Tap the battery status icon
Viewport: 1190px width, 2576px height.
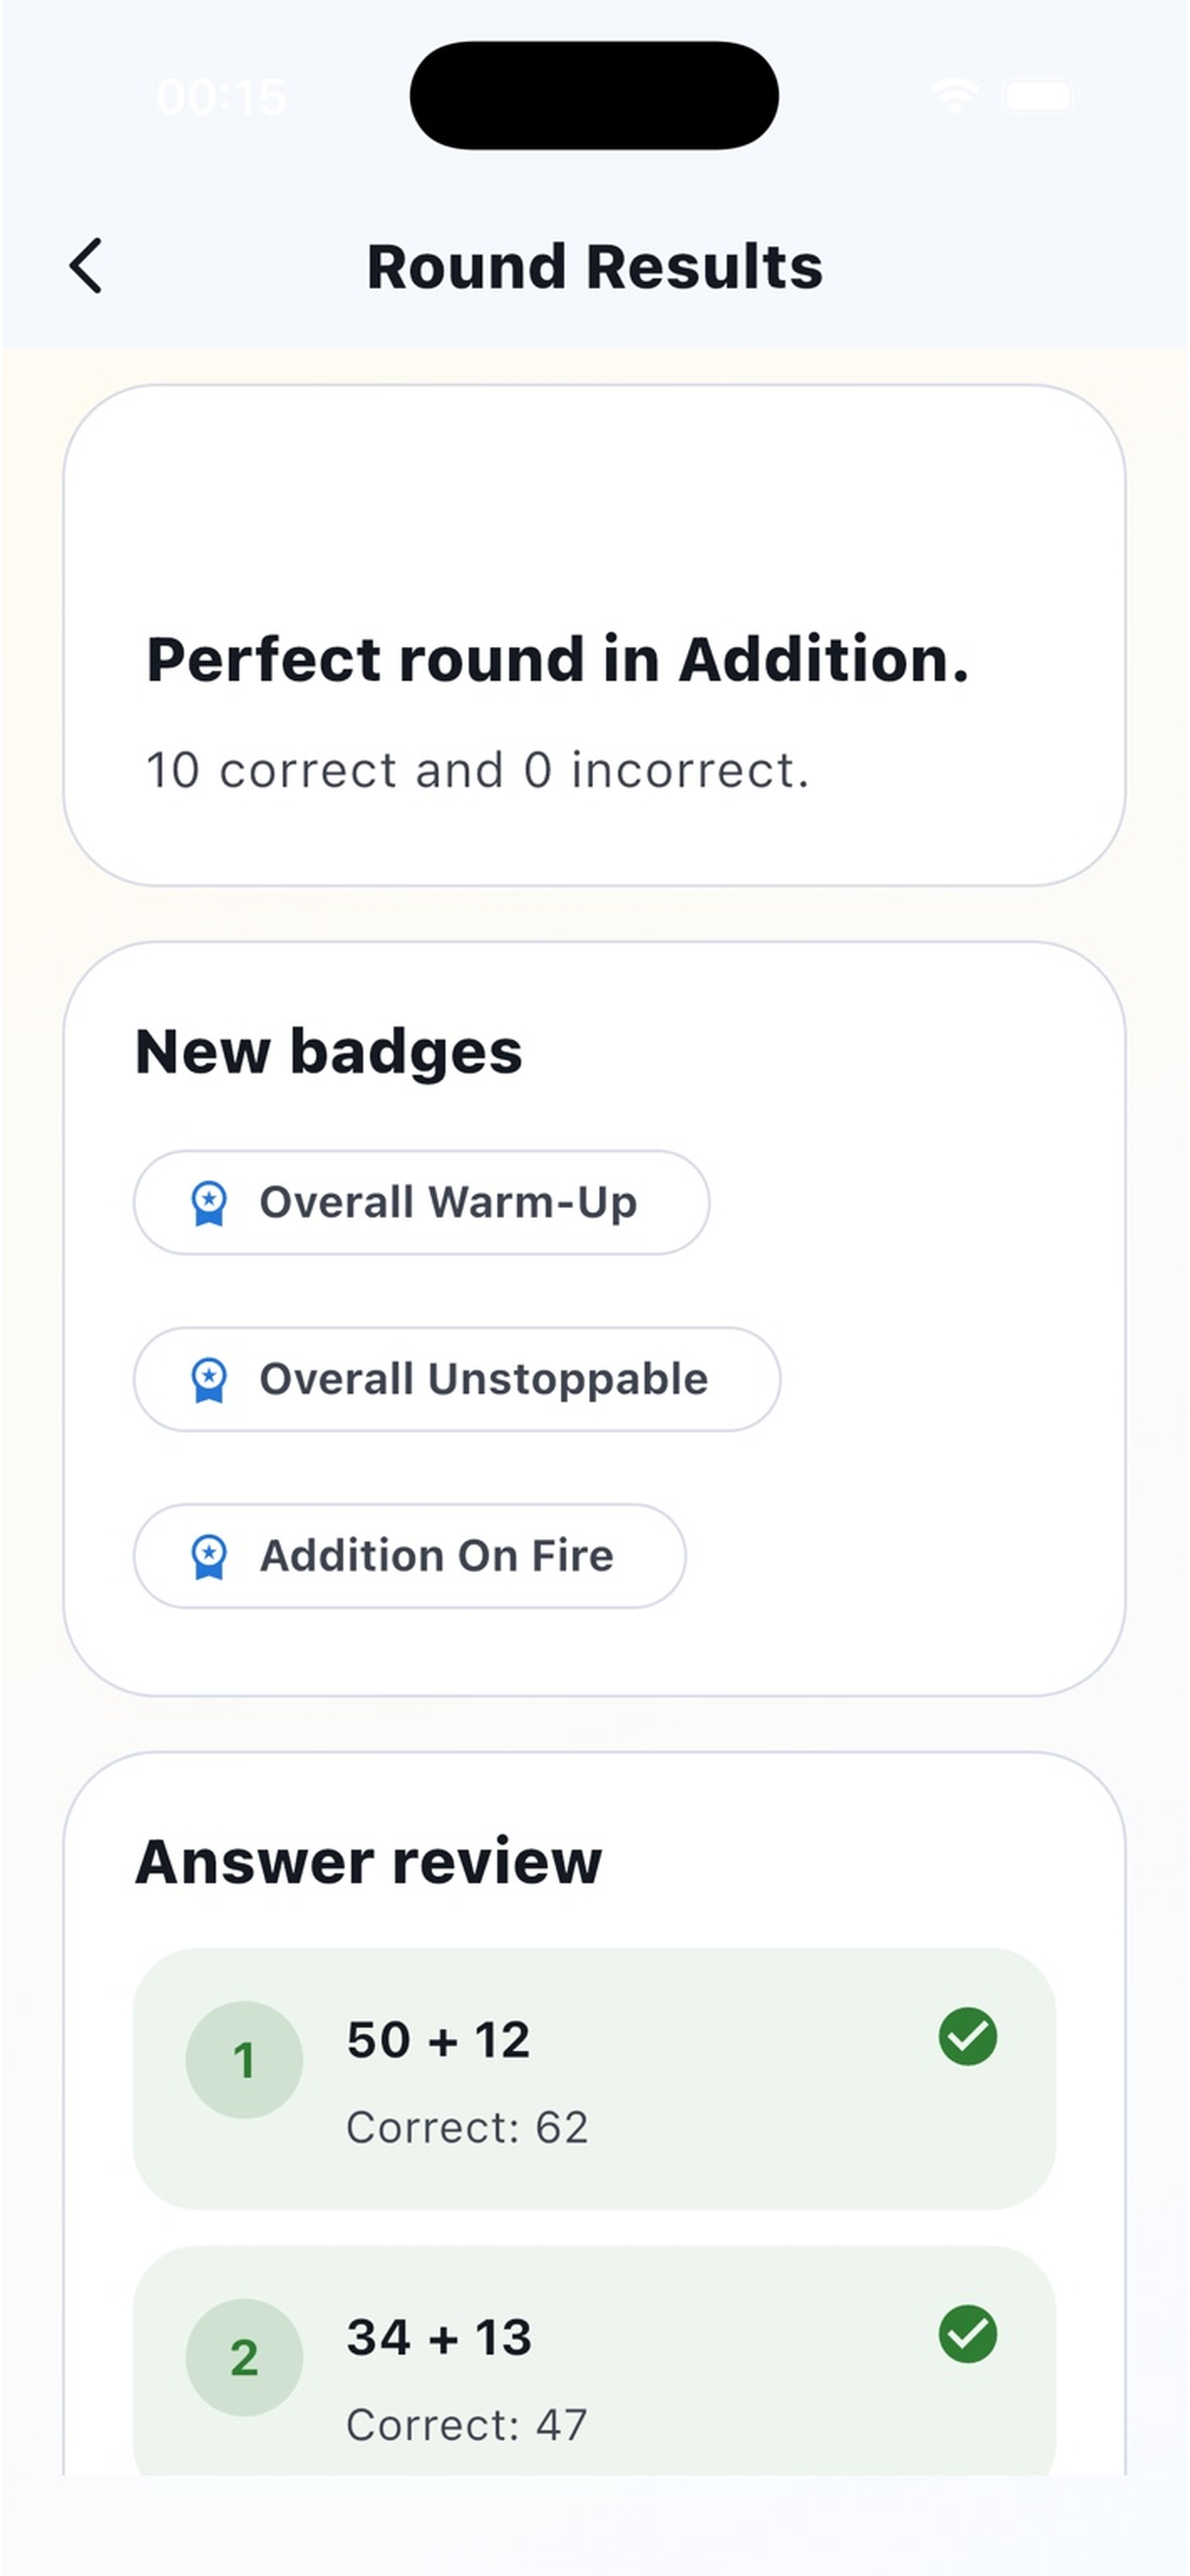click(1040, 96)
